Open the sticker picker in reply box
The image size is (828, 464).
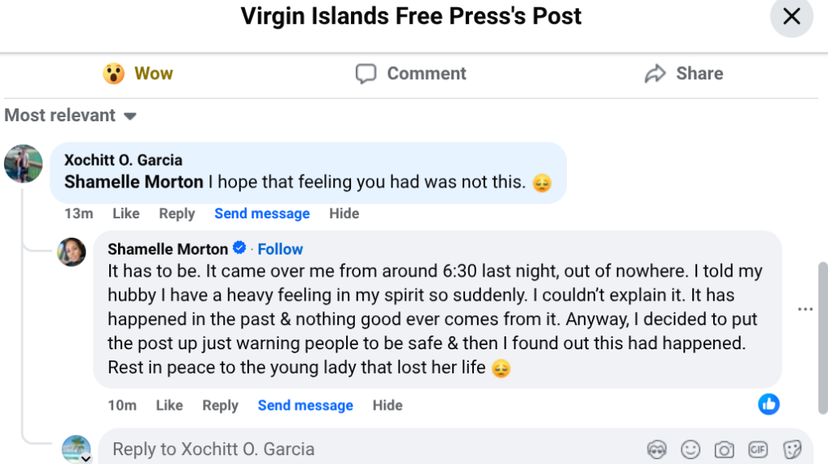[x=792, y=449]
